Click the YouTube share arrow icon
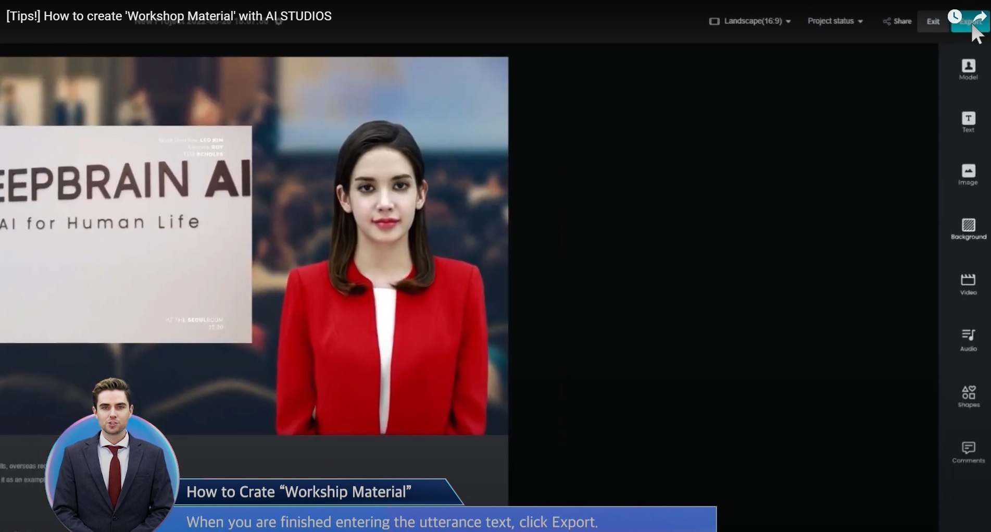 pyautogui.click(x=980, y=17)
